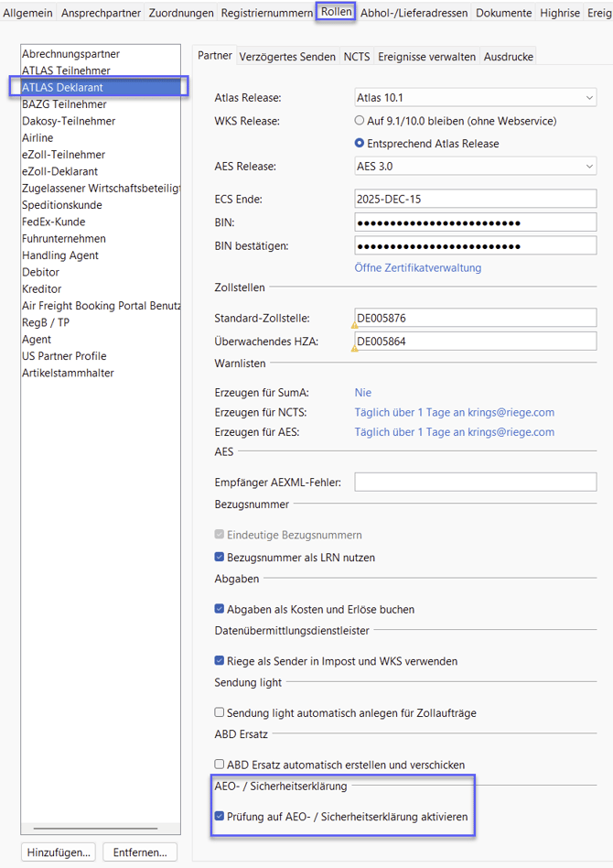The image size is (613, 868).
Task: Click the Empfänger AEXML-Fehler input field
Action: 475,482
